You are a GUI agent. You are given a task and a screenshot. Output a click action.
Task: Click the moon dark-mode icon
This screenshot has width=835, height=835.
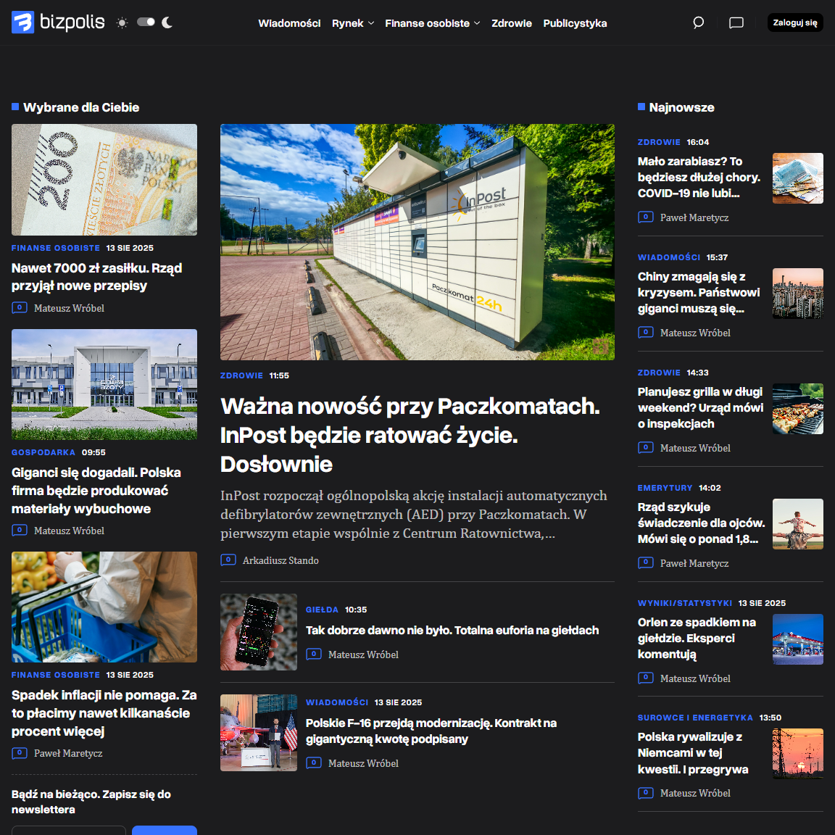pyautogui.click(x=167, y=22)
